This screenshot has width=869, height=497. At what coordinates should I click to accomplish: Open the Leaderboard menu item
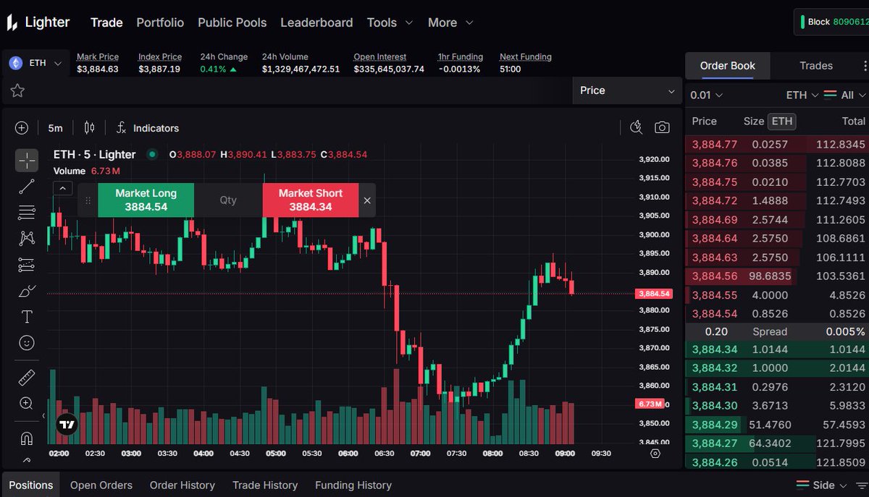316,22
